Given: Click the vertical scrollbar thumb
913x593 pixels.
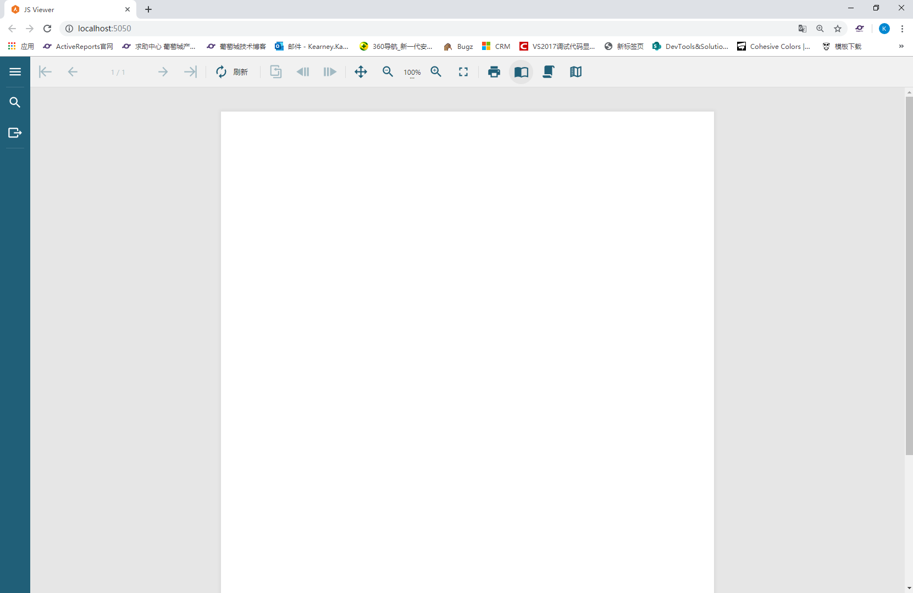Looking at the screenshot, I should (x=909, y=276).
